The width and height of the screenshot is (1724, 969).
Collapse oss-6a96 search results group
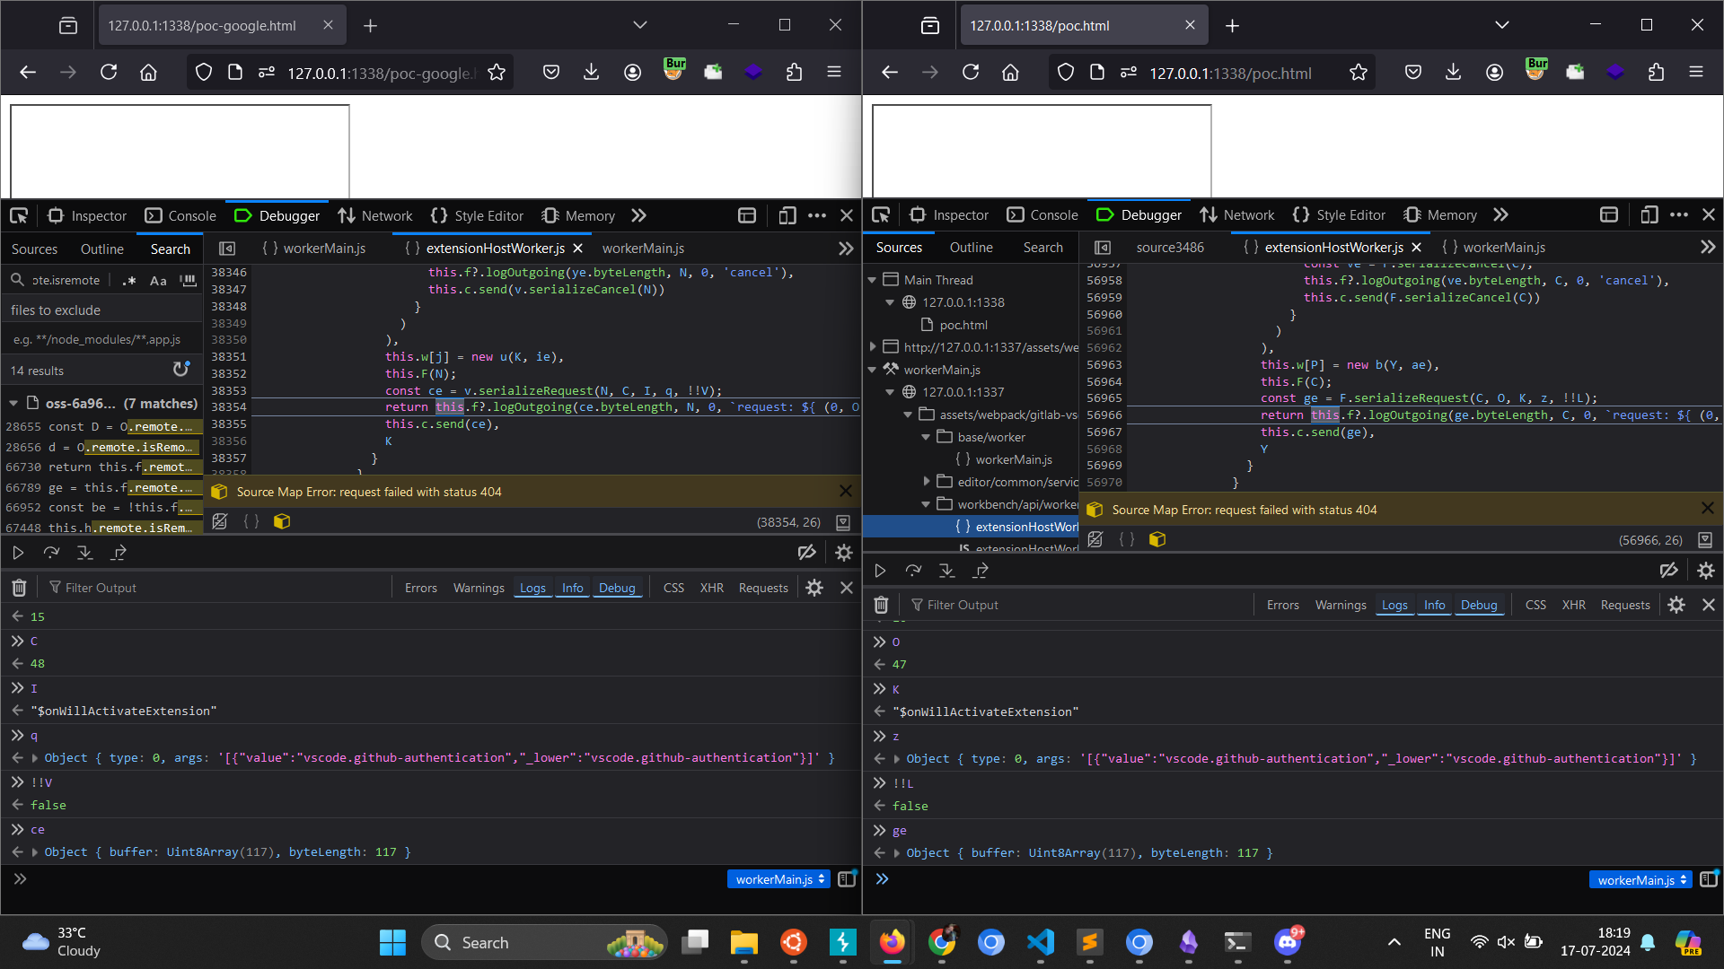13,404
